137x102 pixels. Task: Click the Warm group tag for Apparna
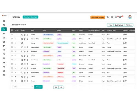74,64
